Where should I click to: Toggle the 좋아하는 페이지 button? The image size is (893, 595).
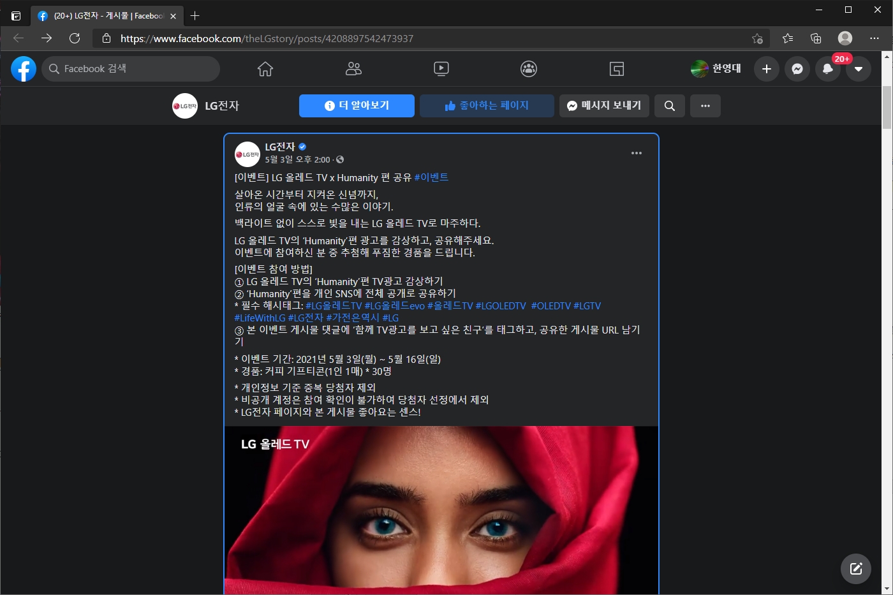pyautogui.click(x=487, y=106)
